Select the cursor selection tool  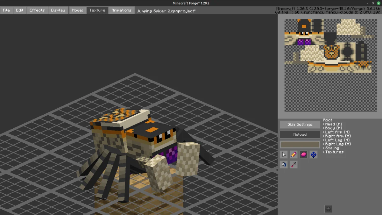284,154
